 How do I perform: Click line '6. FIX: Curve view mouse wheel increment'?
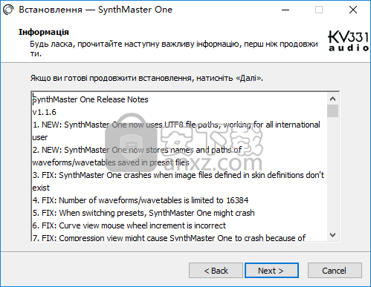point(129,225)
